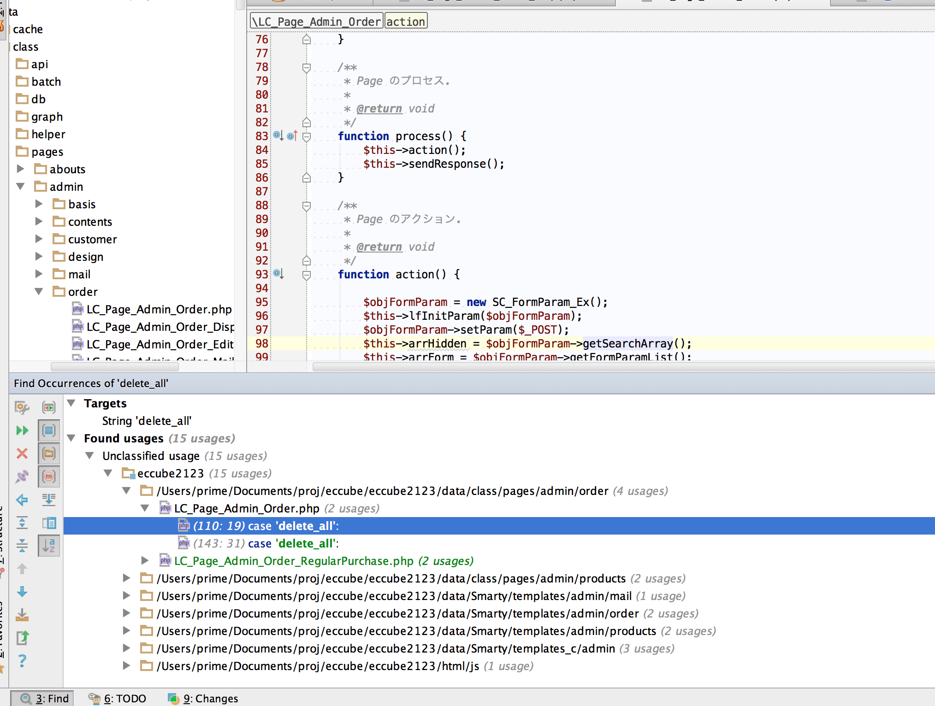Click the Collapse All icon
The height and width of the screenshot is (706, 935).
point(22,546)
